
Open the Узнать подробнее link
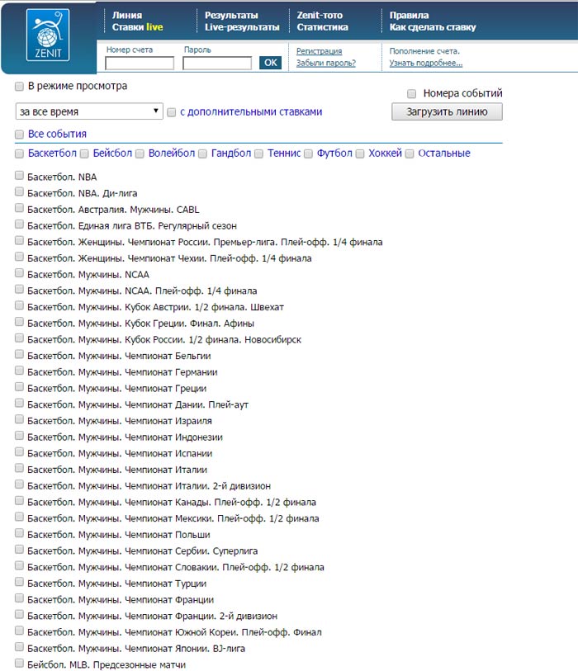pyautogui.click(x=425, y=63)
